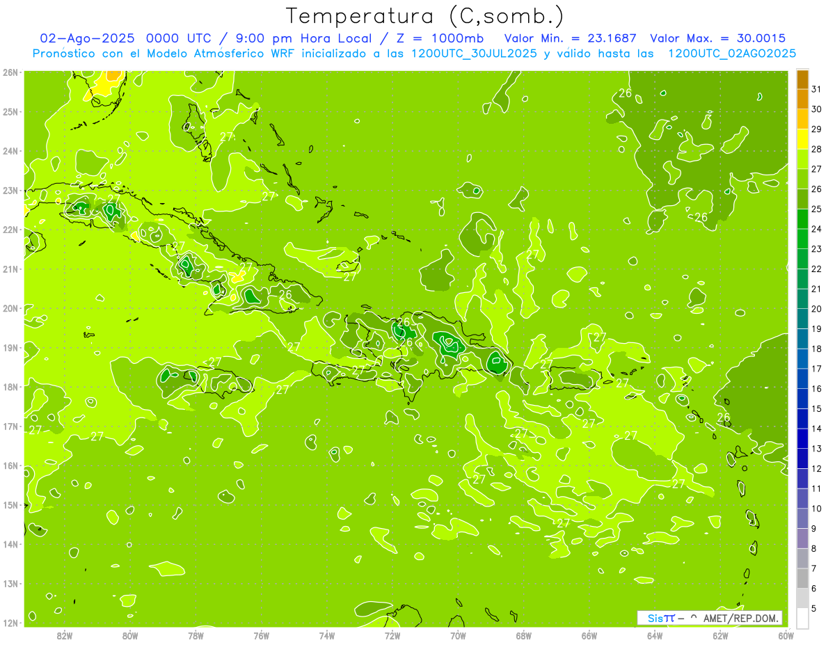Click the 14N latitude axis label
The height and width of the screenshot is (645, 835).
pos(10,544)
